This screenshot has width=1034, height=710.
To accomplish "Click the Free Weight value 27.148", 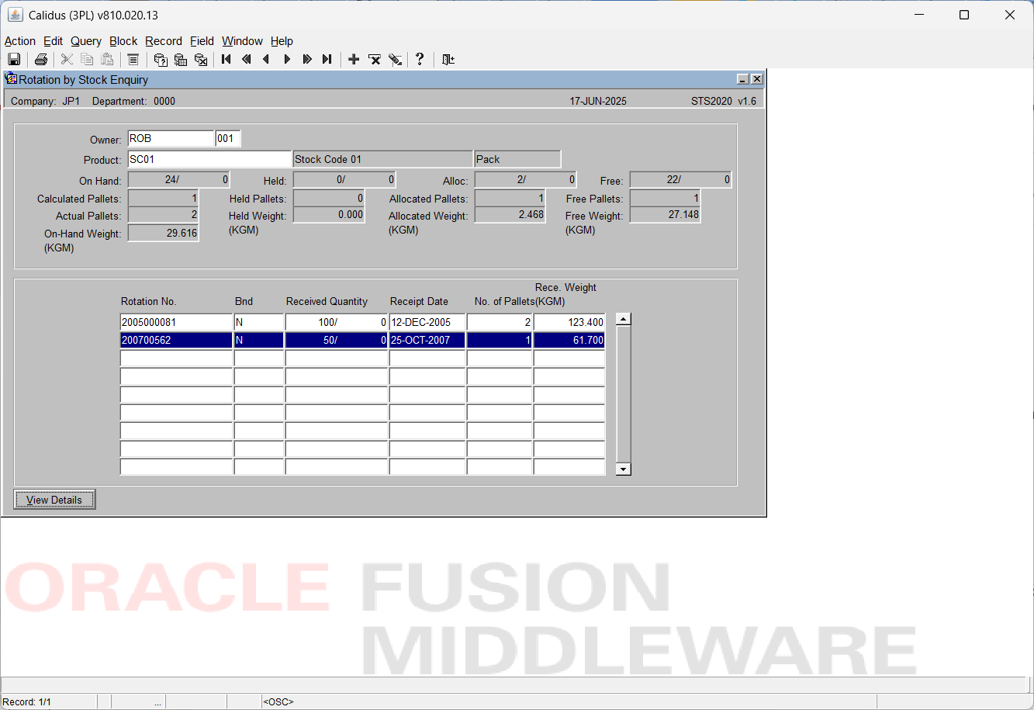I will 665,215.
